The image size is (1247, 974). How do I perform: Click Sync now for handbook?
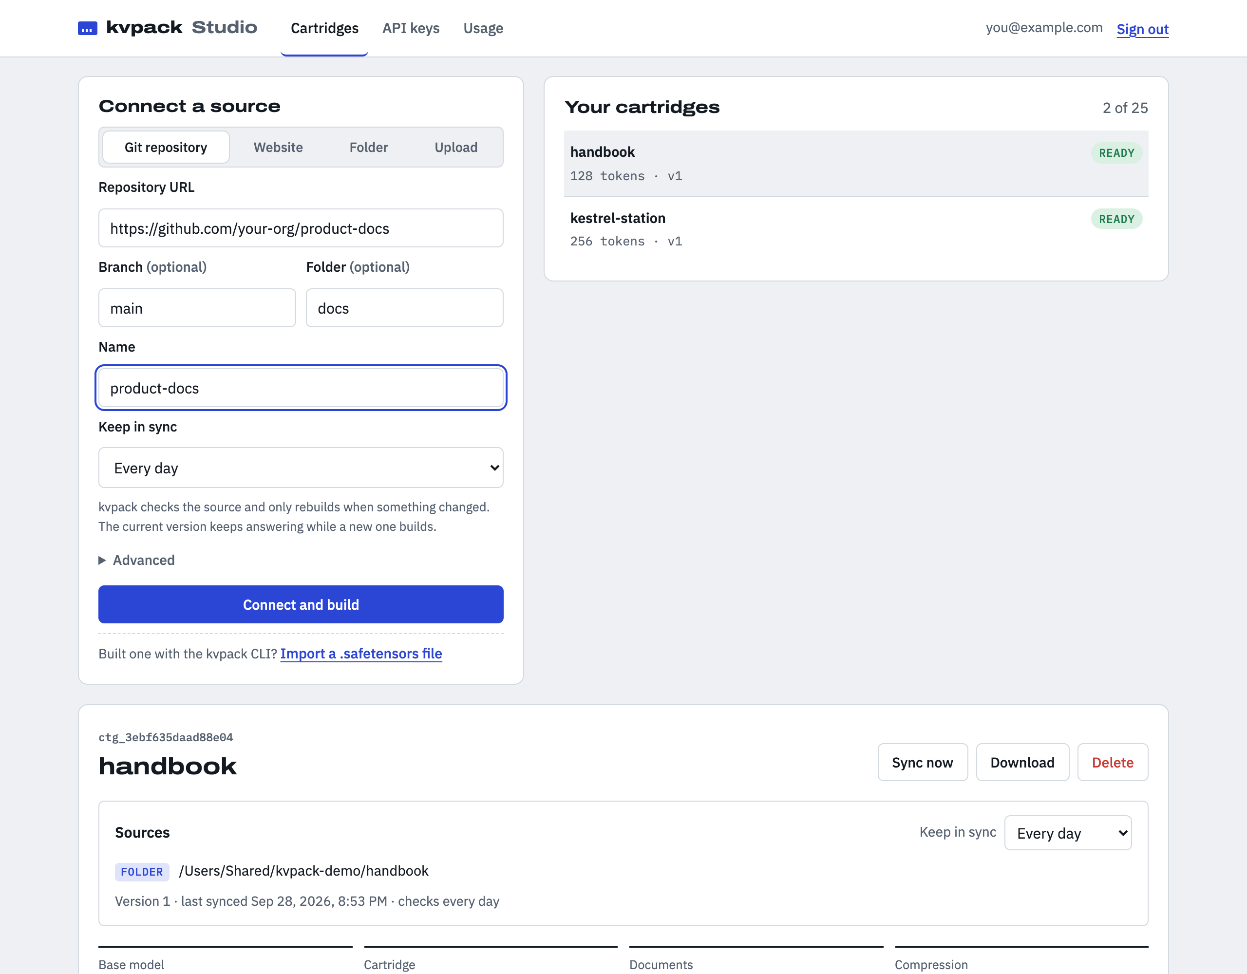coord(922,762)
